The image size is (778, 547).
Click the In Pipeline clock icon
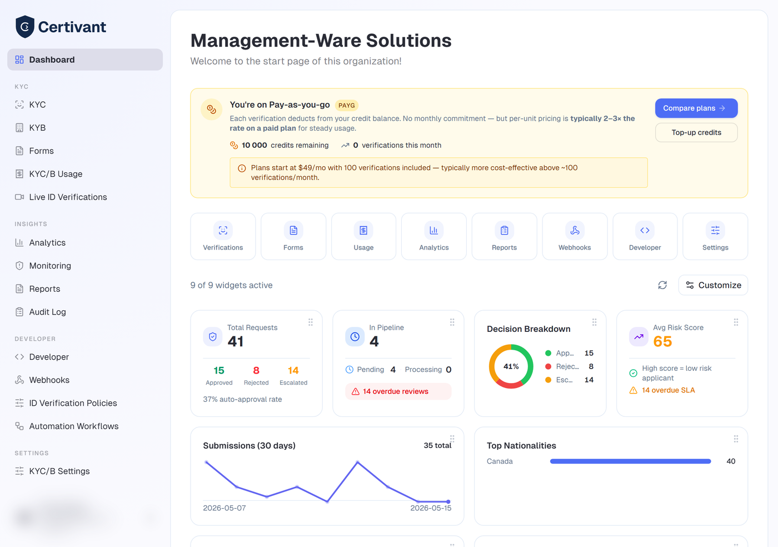point(355,336)
